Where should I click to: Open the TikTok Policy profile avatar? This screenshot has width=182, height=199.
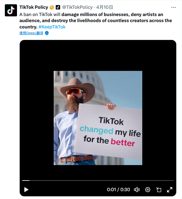11,10
